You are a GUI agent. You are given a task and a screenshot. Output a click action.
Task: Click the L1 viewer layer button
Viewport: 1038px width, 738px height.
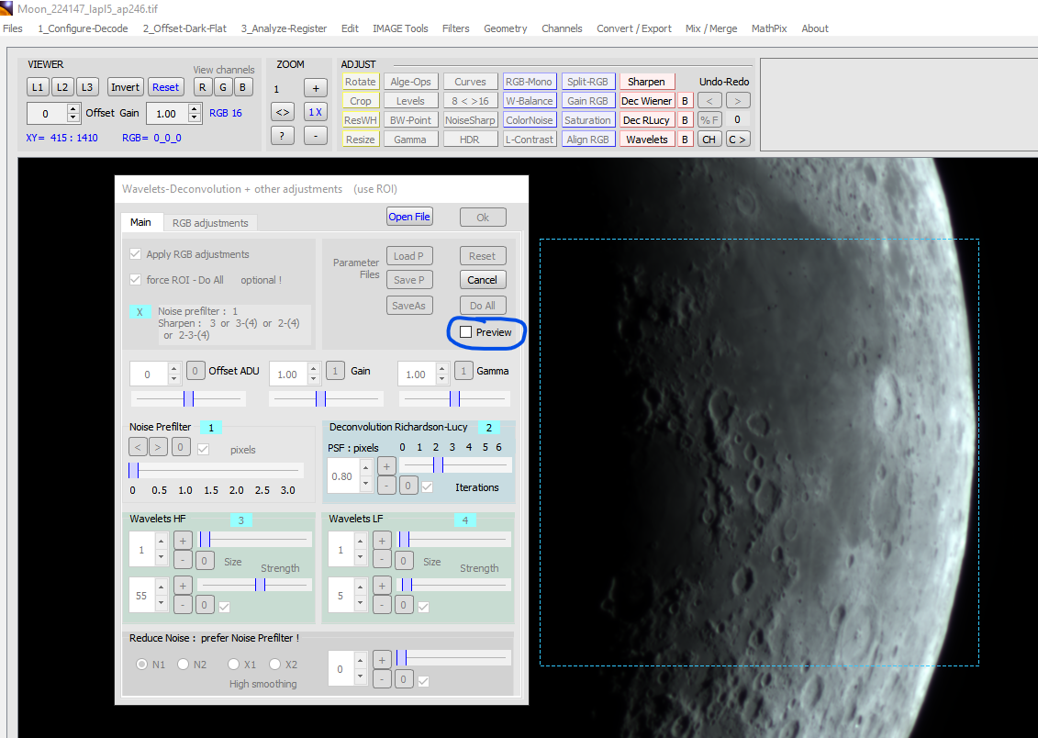(38, 87)
